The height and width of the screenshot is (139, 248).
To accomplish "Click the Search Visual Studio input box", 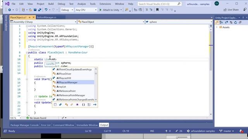I will 159,4.
